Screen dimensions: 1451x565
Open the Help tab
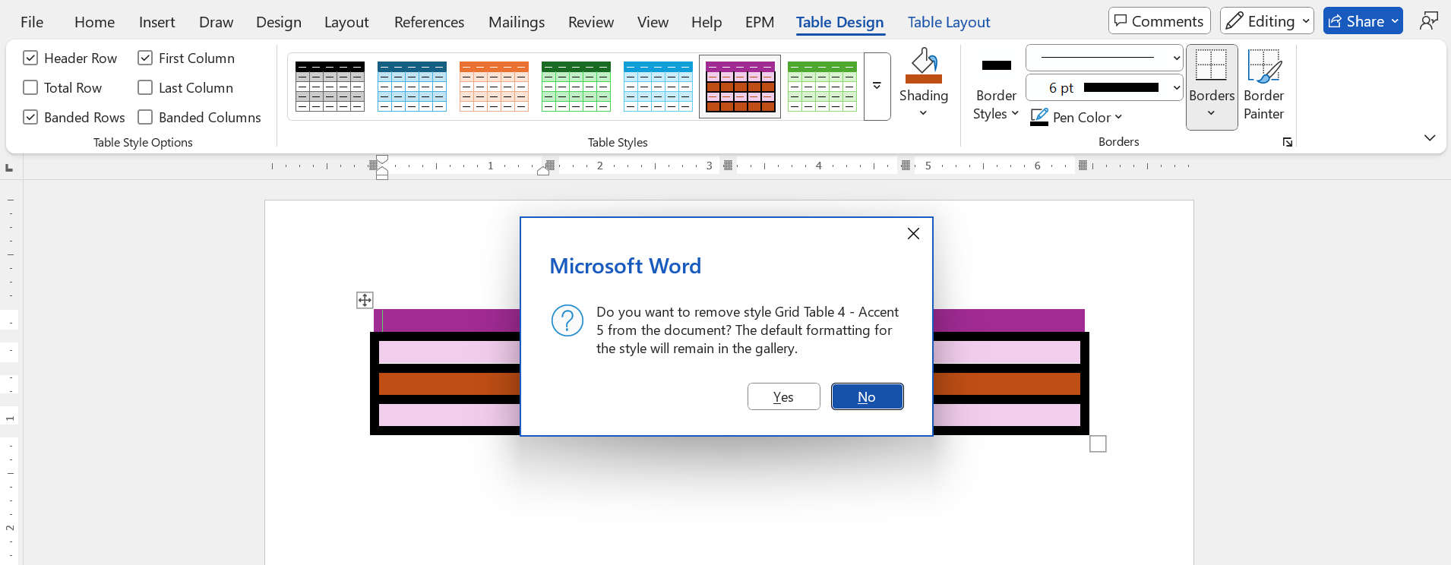pos(707,22)
